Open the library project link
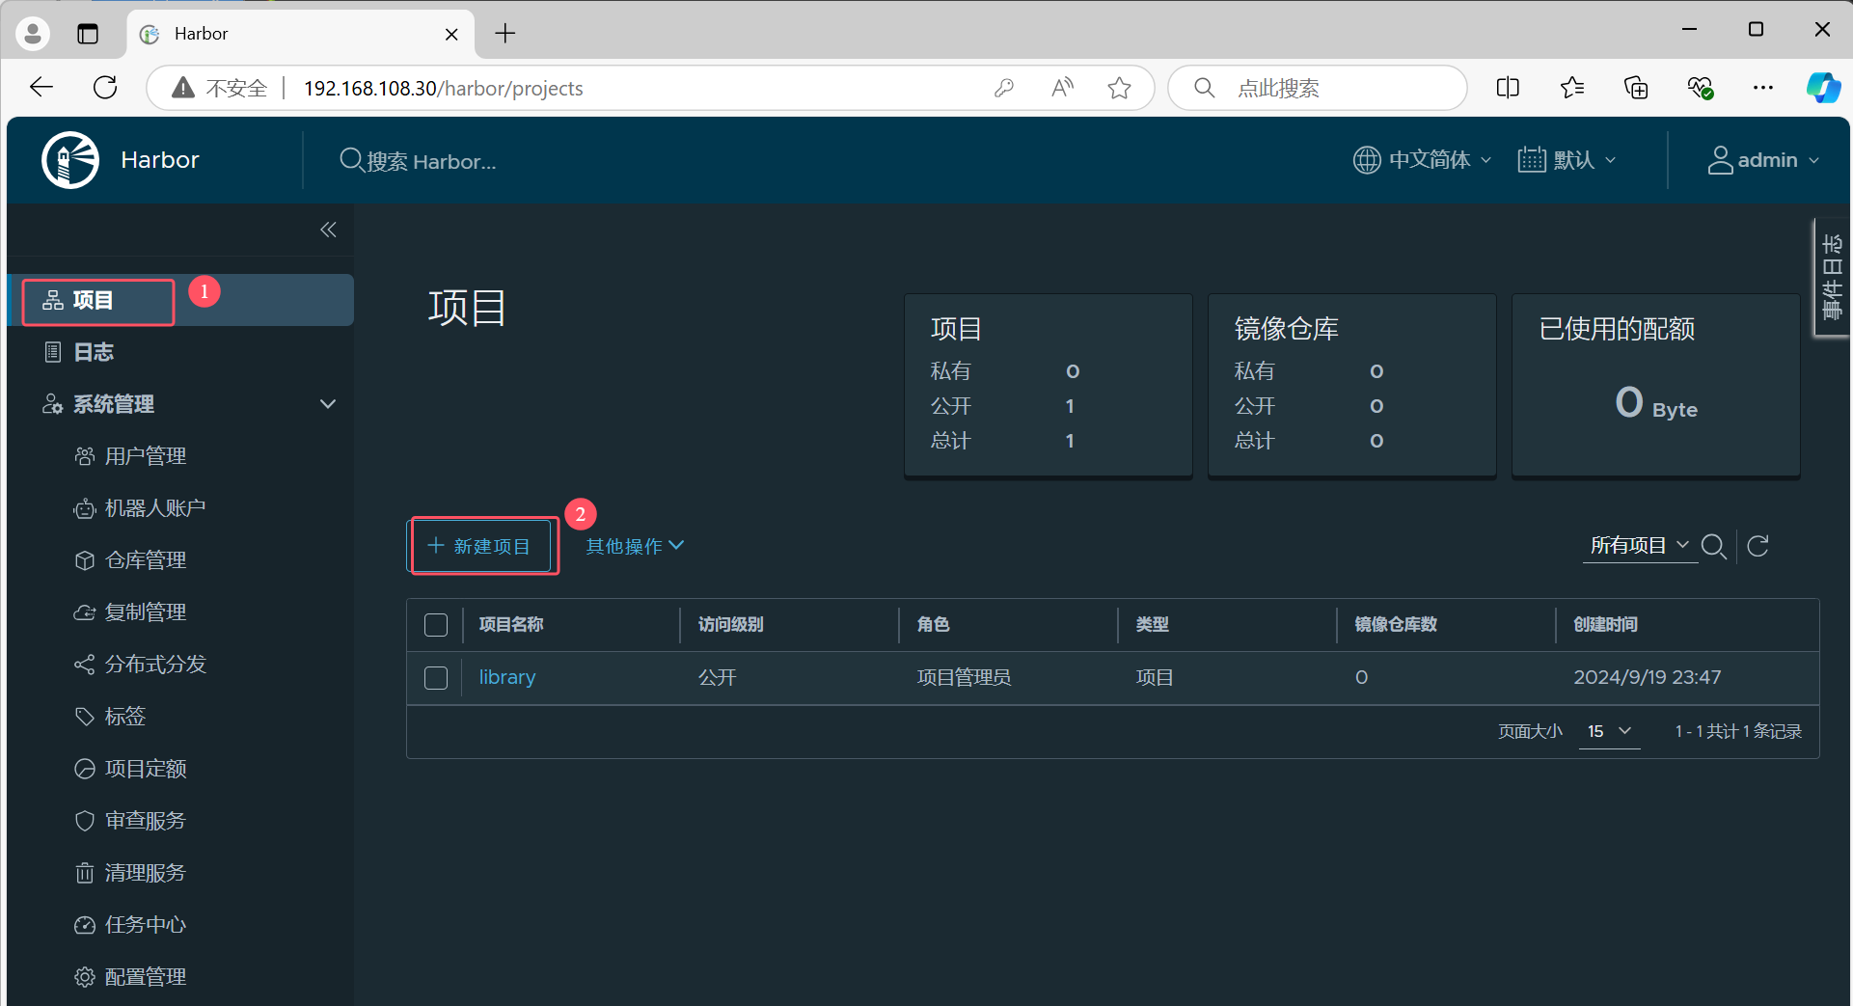This screenshot has height=1006, width=1853. (x=507, y=677)
